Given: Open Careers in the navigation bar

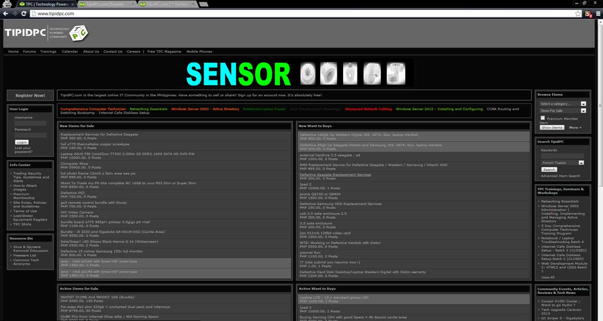Looking at the screenshot, I should (x=133, y=51).
